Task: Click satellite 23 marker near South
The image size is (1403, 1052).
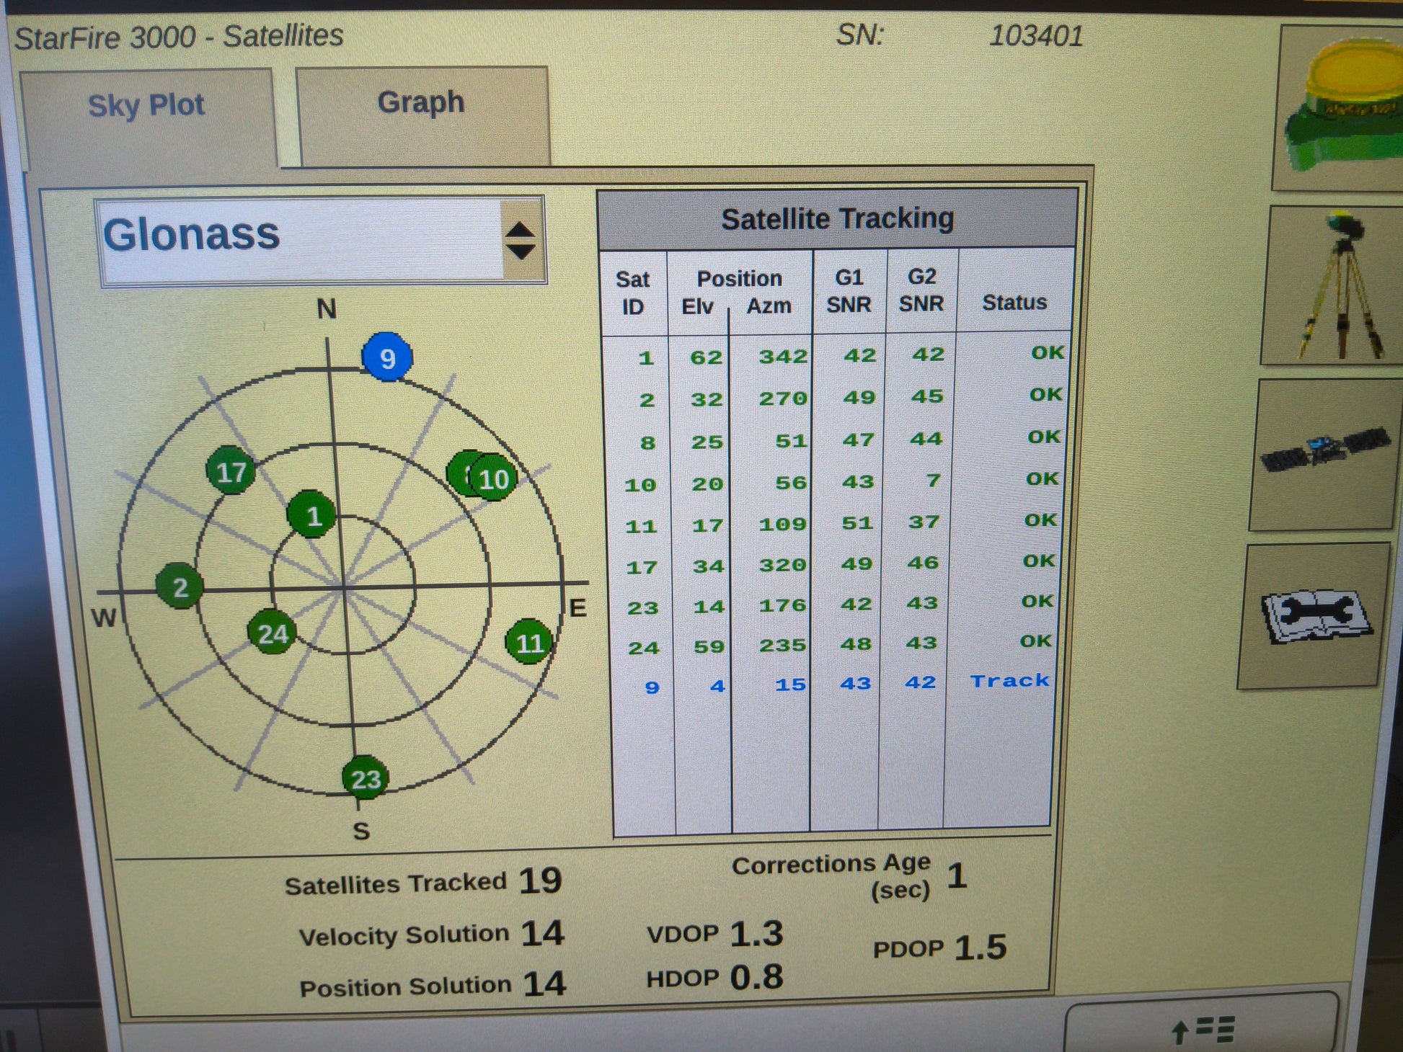Action: click(x=366, y=778)
